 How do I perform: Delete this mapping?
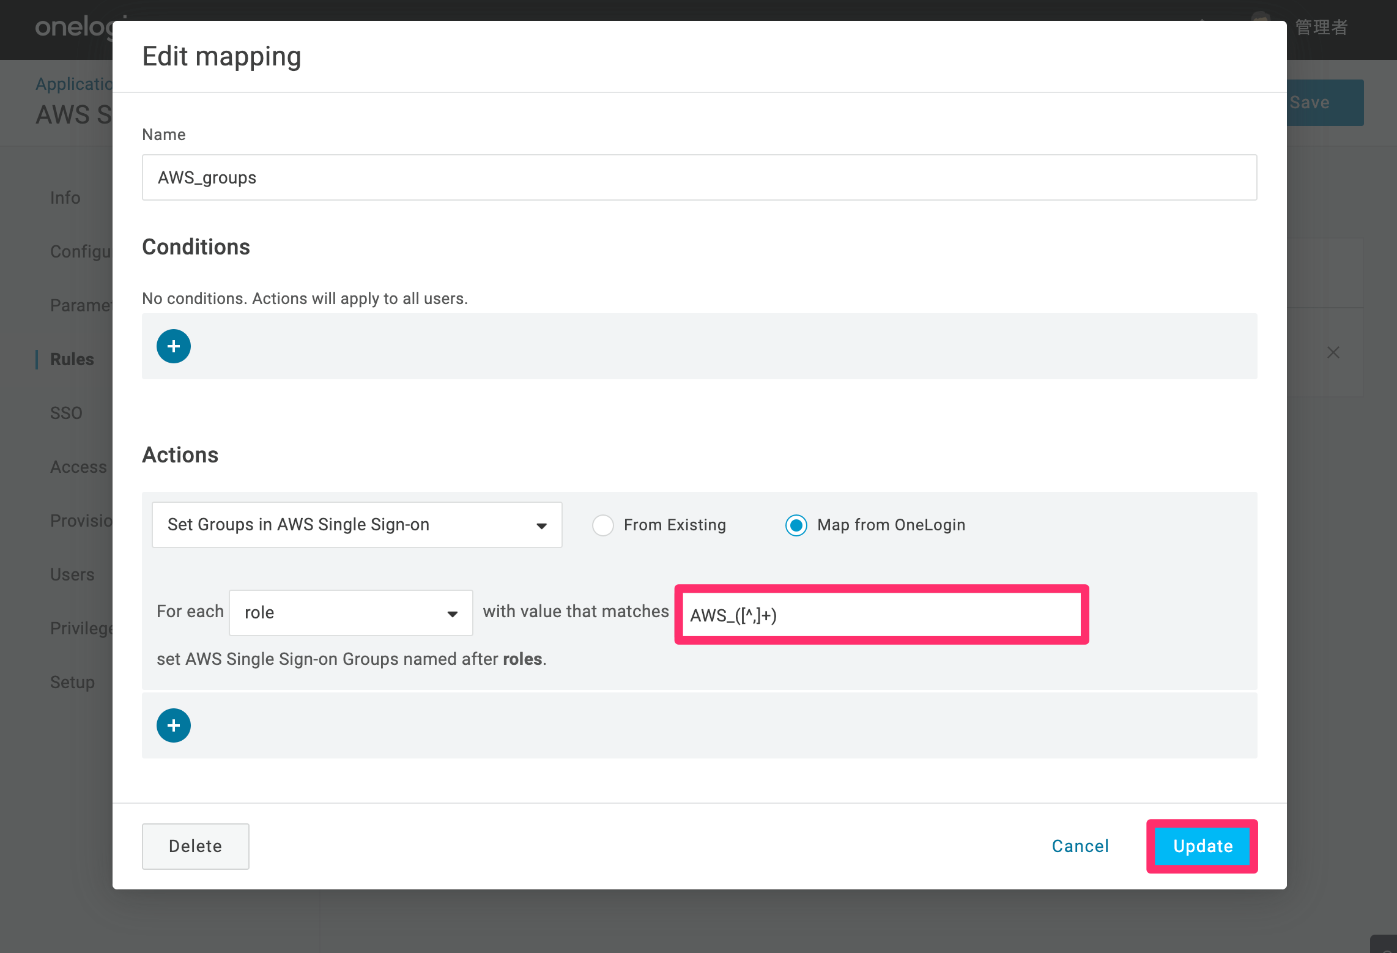pos(196,846)
